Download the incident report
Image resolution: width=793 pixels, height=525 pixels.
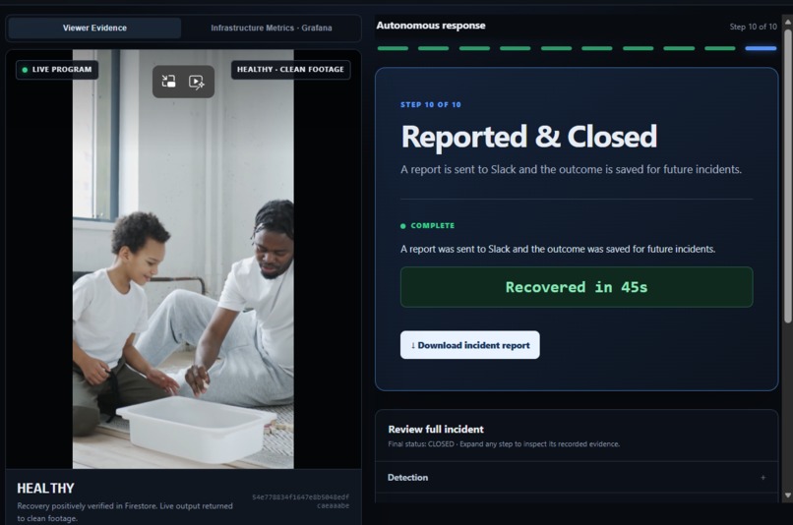point(470,345)
